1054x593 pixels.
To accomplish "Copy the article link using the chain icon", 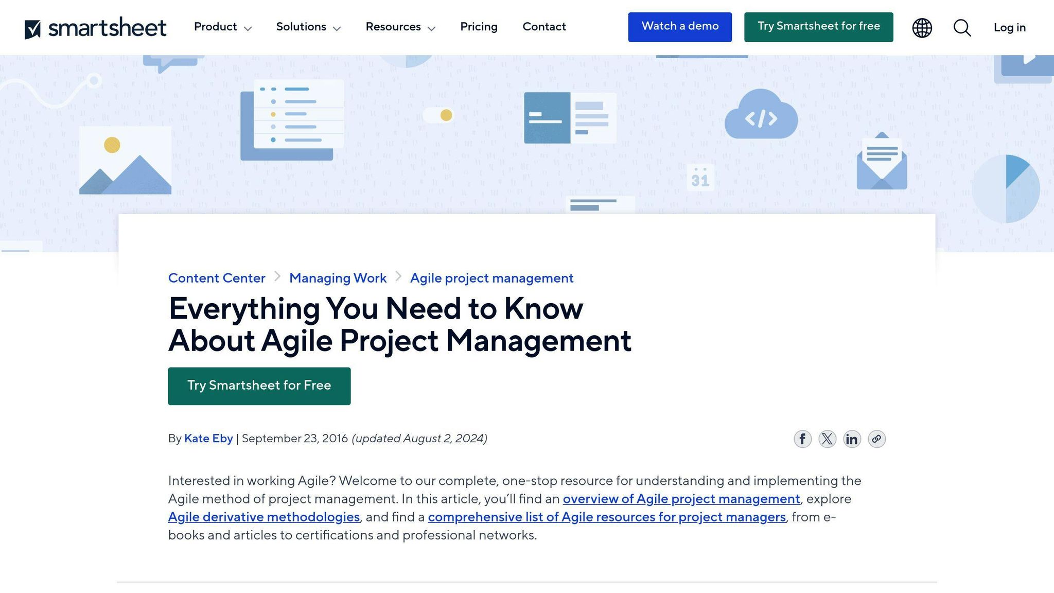I will (876, 439).
